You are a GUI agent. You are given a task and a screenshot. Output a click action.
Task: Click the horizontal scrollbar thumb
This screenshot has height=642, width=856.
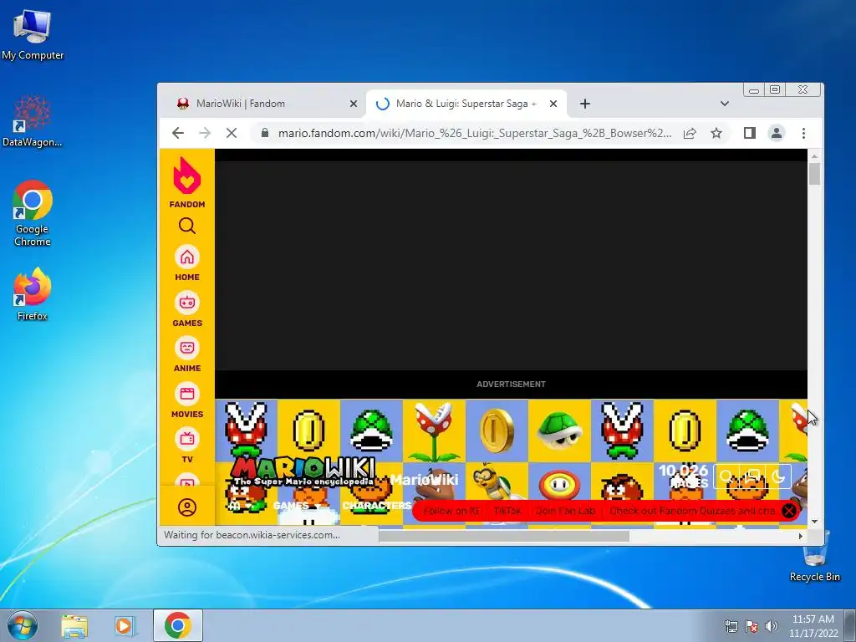[x=504, y=536]
